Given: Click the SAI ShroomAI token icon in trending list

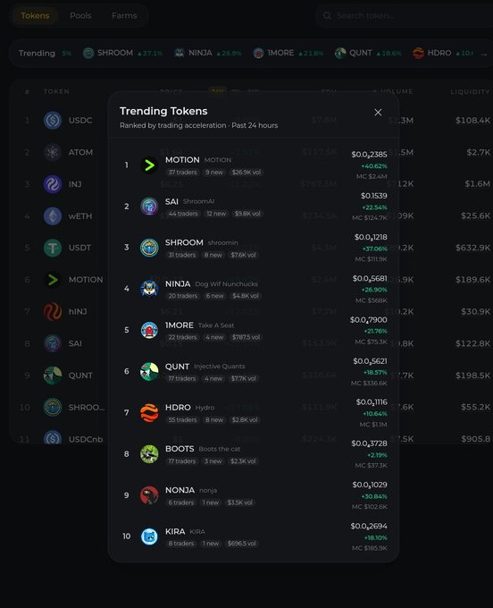Looking at the screenshot, I should (x=149, y=207).
